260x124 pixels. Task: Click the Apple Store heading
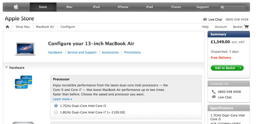(x=19, y=18)
